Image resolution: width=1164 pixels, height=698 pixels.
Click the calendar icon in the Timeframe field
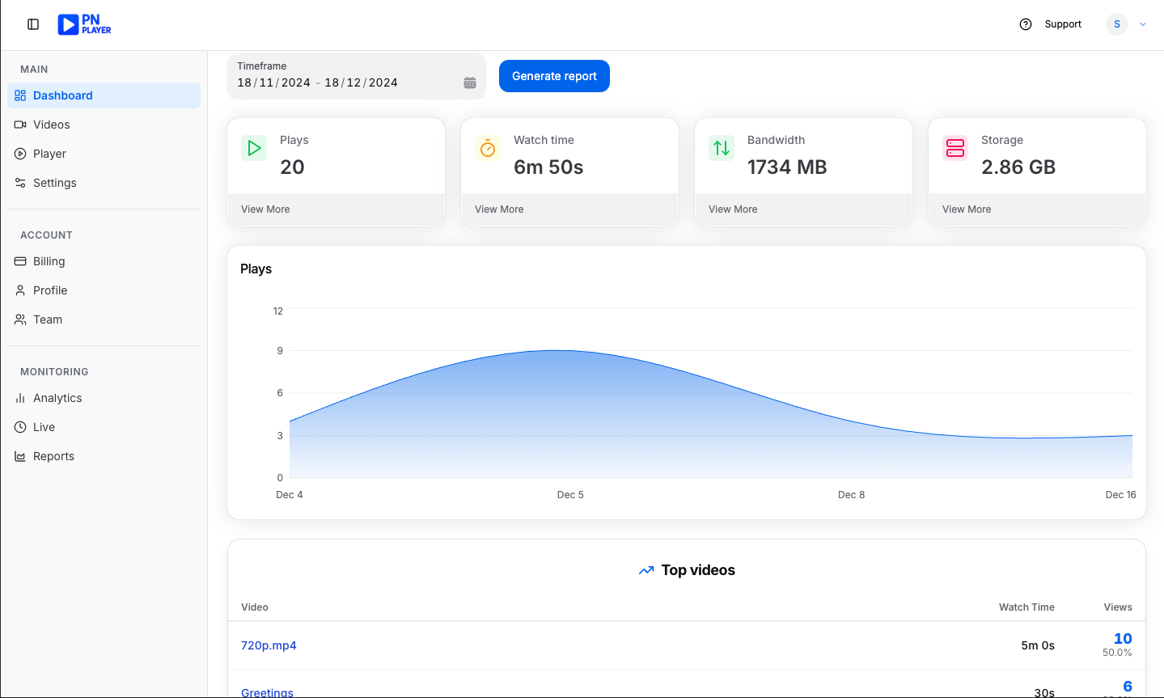[469, 82]
